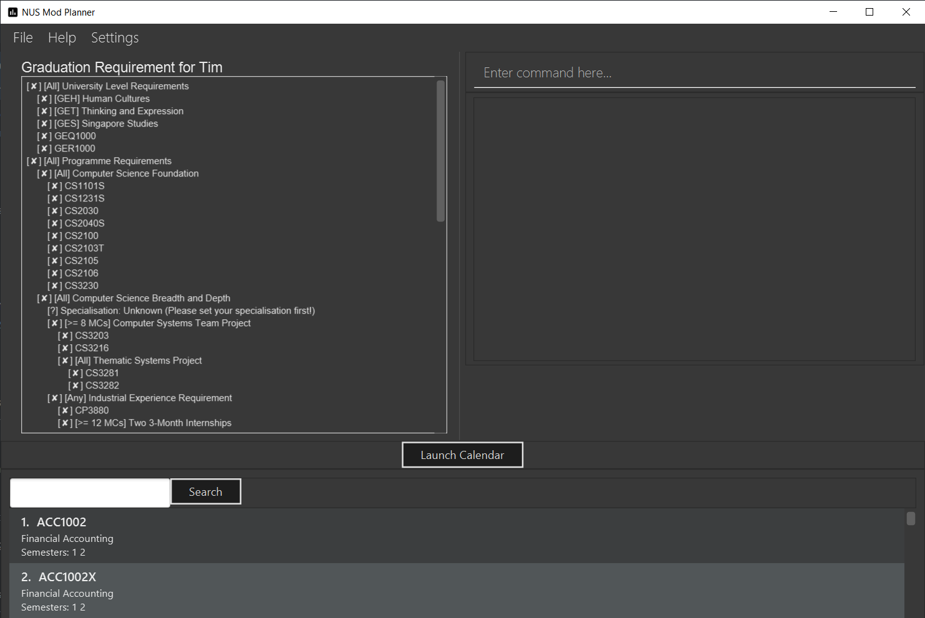Focus the module search text field

[x=90, y=493]
